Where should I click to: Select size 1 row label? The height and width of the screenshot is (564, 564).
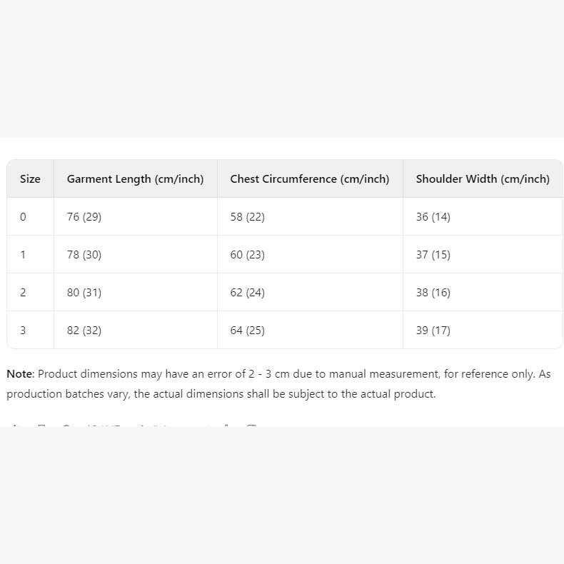pos(23,255)
